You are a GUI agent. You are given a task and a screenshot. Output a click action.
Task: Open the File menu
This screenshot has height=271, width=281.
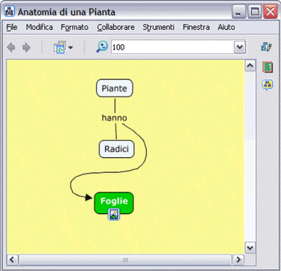coord(12,27)
